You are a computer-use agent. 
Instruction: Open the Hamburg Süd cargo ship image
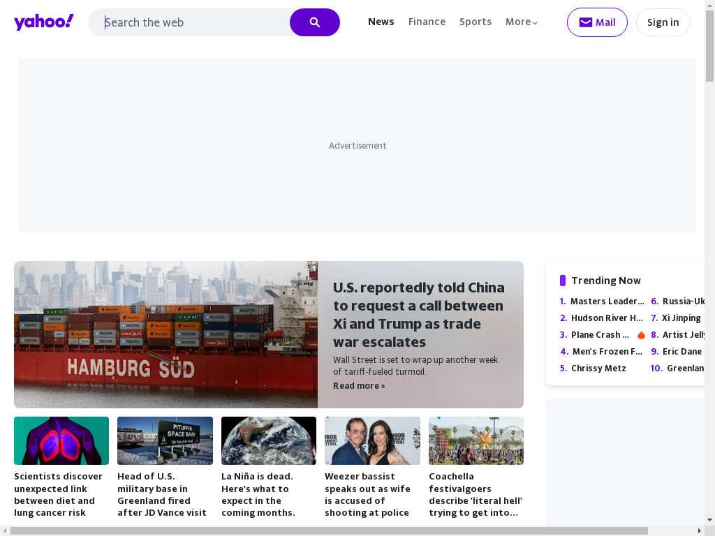(166, 334)
